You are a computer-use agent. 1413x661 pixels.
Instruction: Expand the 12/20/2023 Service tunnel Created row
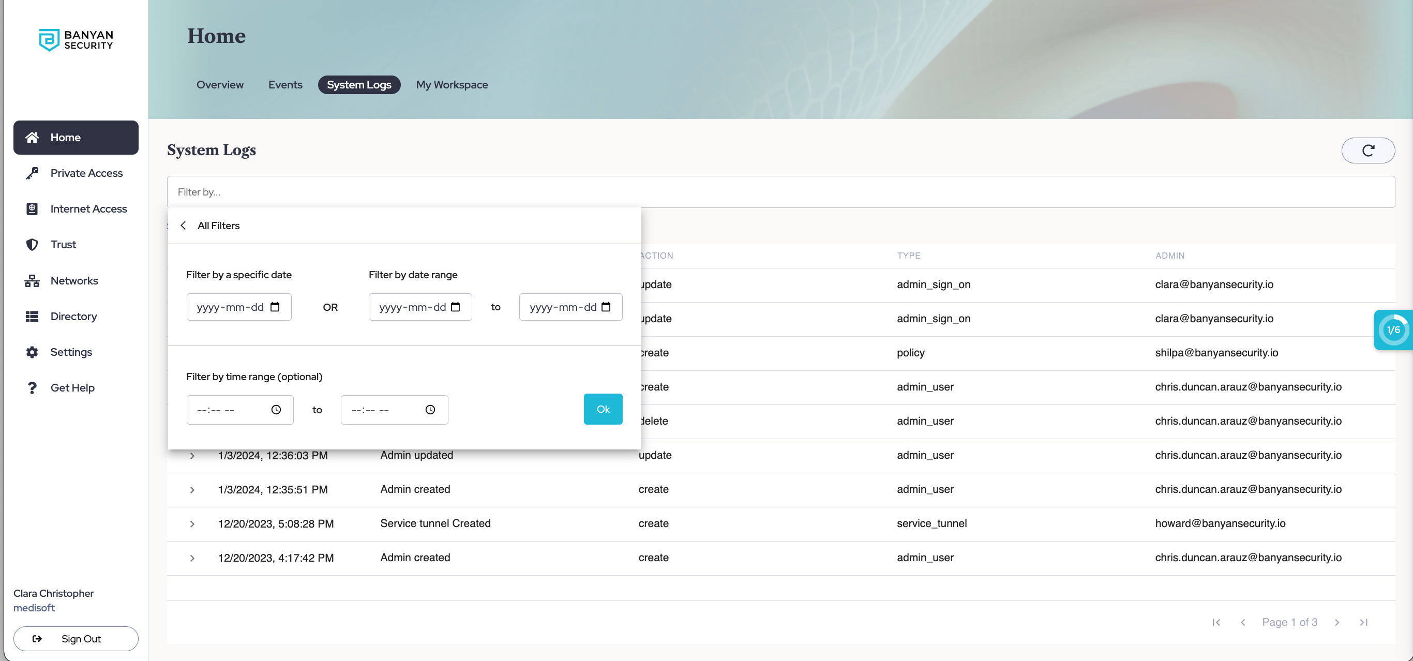pyautogui.click(x=192, y=524)
